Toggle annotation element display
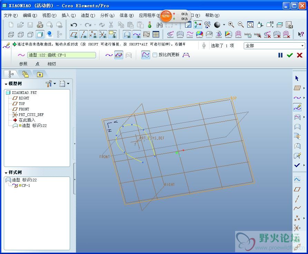This screenshot has height=254, width=308. click(x=113, y=34)
